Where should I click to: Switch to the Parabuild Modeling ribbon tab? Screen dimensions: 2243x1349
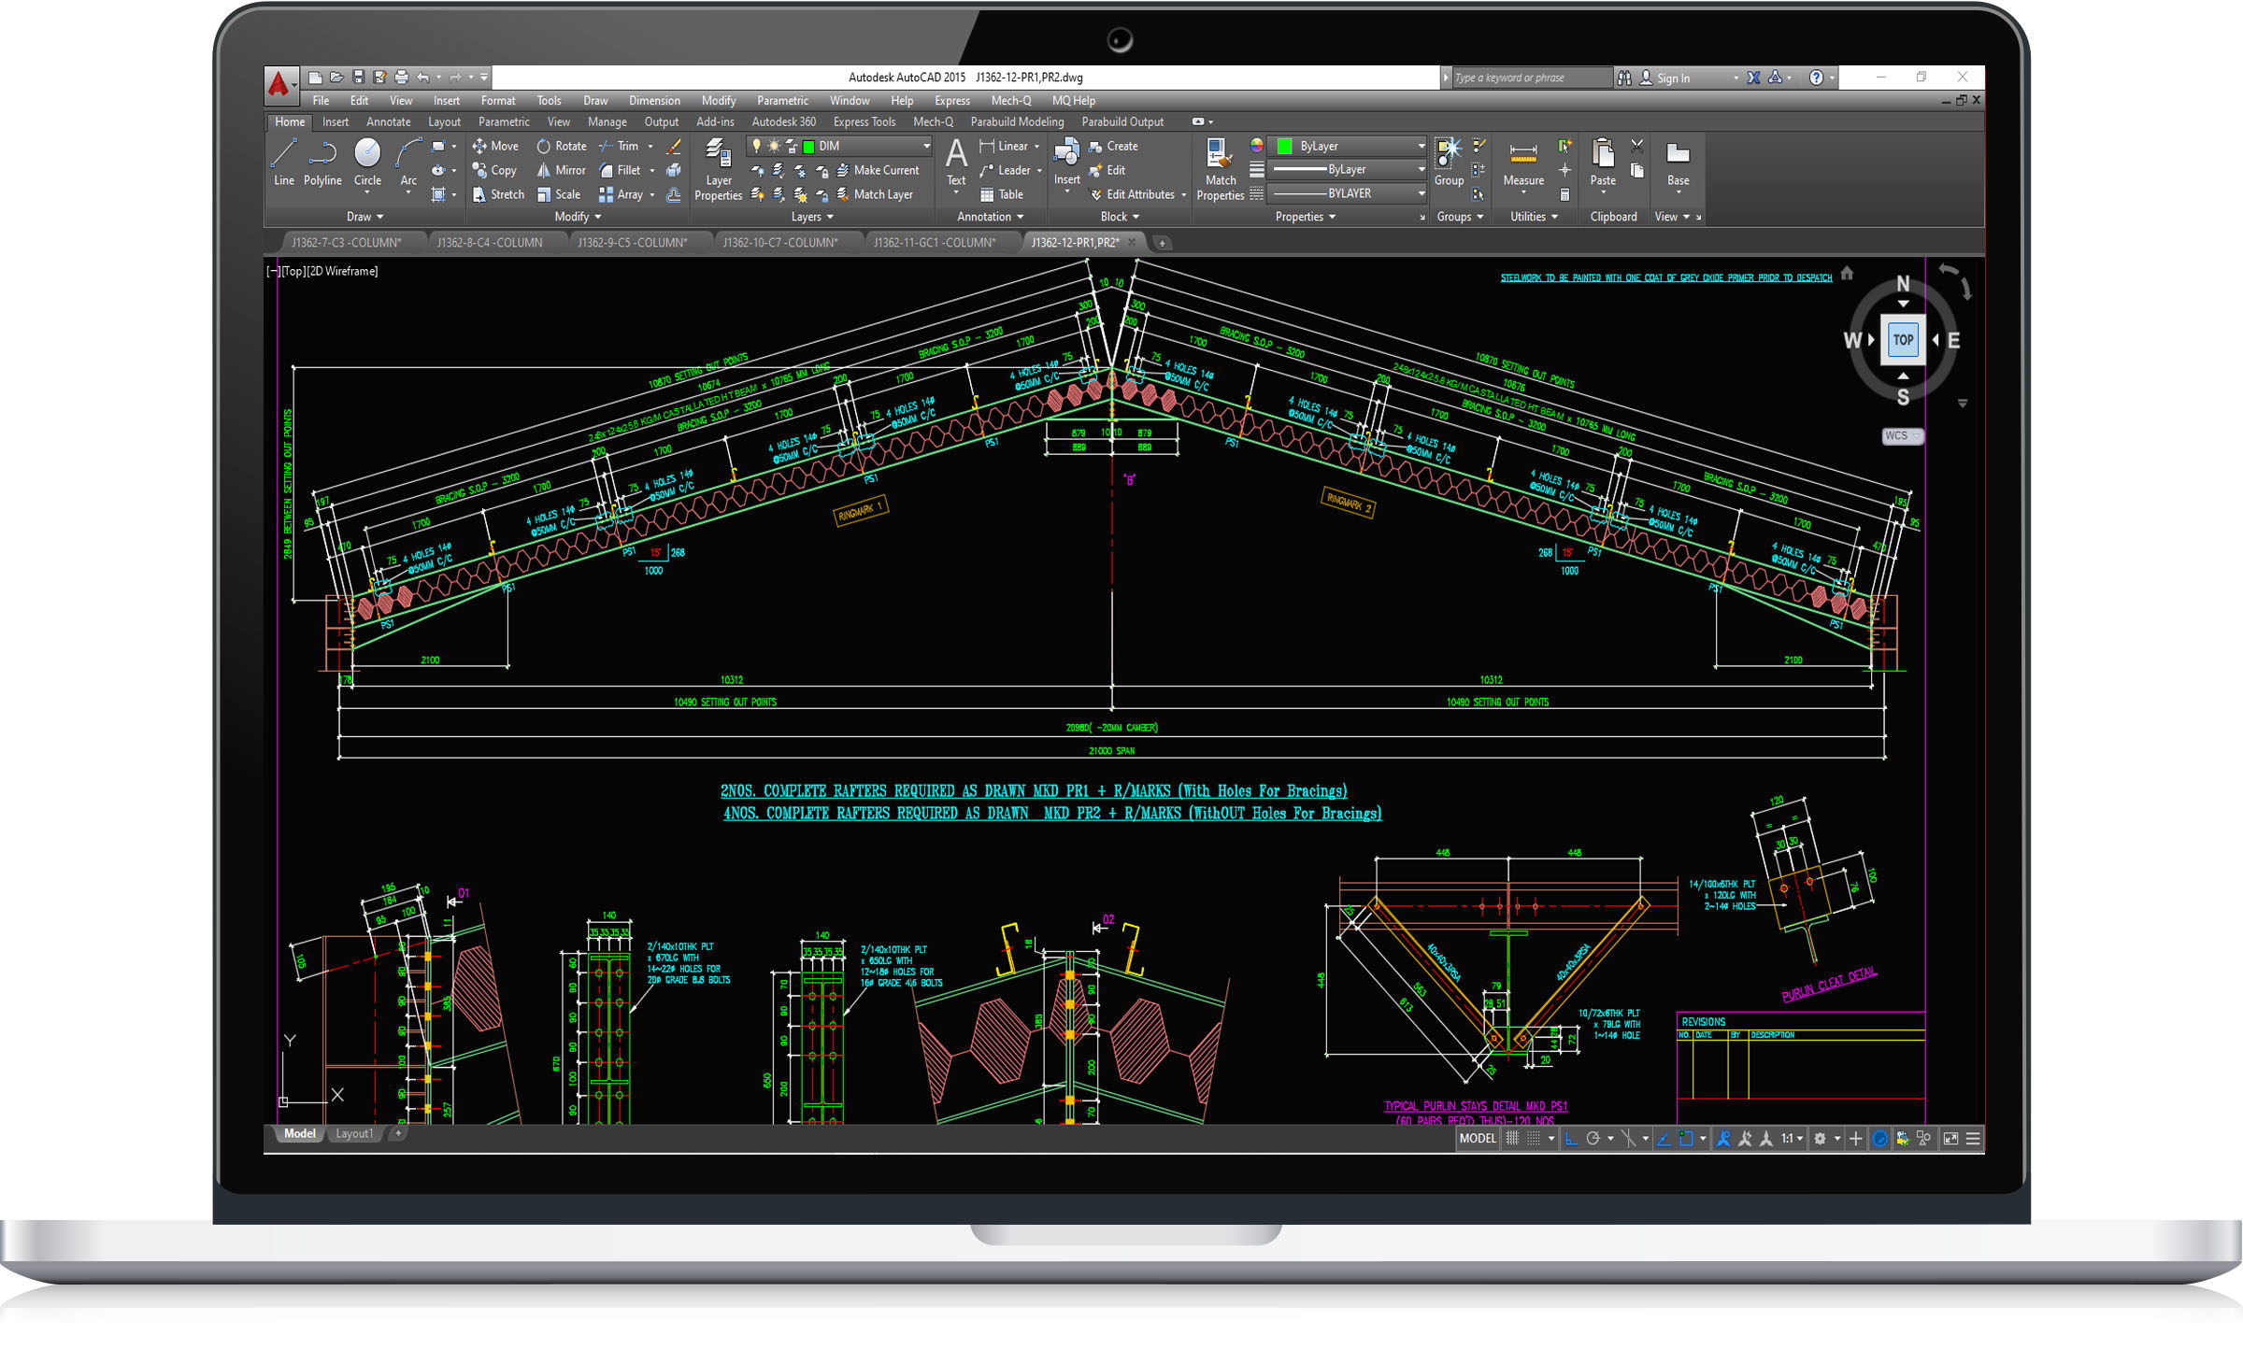click(1017, 121)
